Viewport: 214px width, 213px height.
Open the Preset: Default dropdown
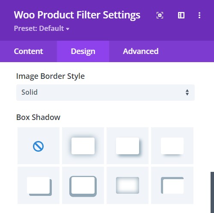[x=42, y=28]
